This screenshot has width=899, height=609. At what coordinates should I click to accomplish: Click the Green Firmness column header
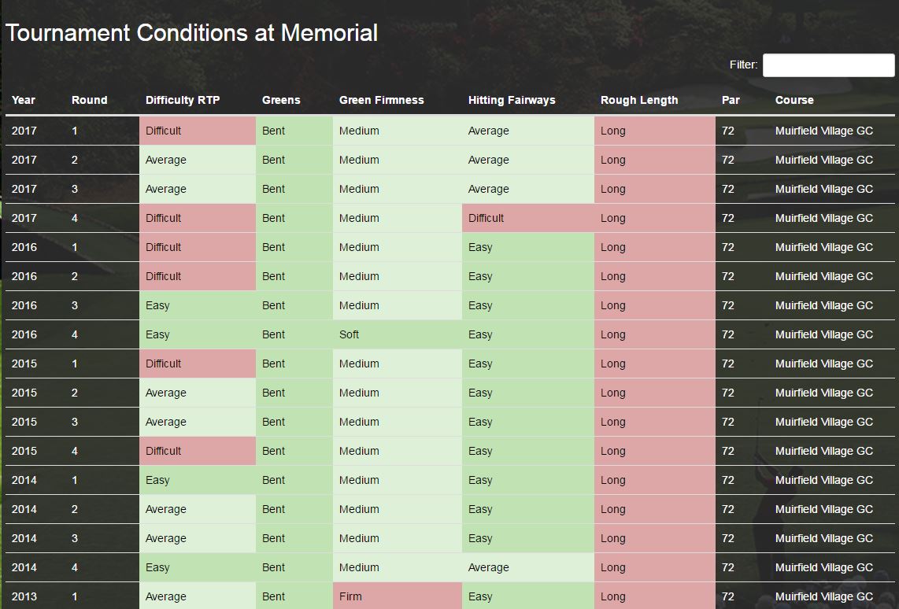pos(381,100)
